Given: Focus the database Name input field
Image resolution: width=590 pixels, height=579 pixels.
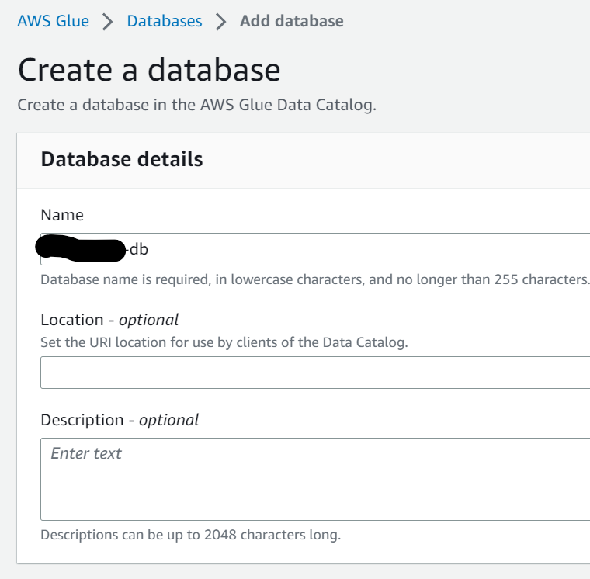Looking at the screenshot, I should pyautogui.click(x=349, y=250).
